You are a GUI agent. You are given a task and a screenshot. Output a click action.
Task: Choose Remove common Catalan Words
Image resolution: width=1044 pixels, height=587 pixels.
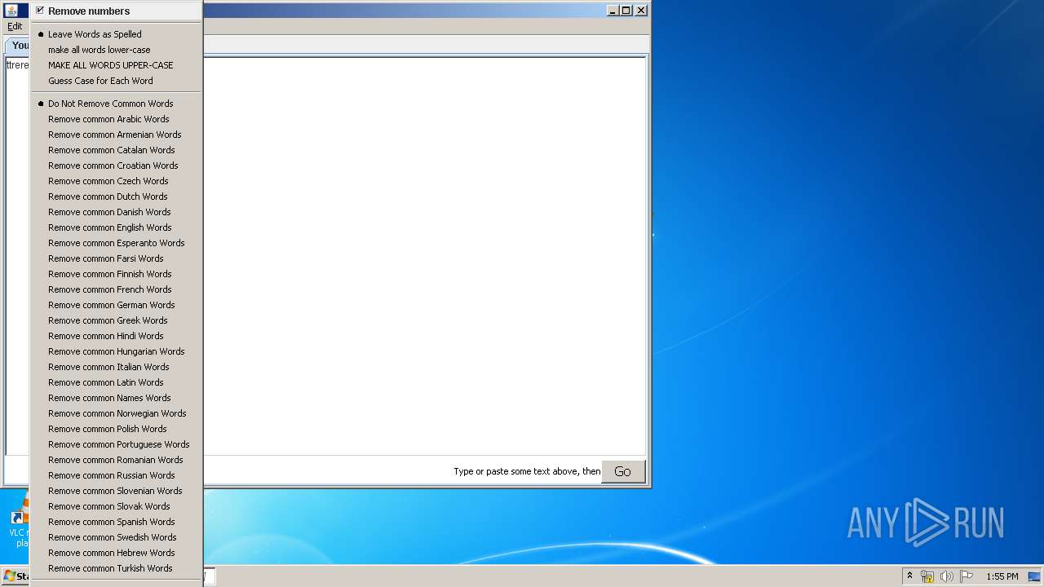tap(117, 150)
